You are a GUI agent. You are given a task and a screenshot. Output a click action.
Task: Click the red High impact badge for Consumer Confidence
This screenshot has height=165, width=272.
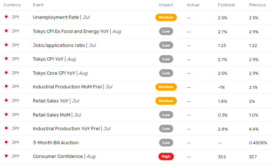coord(166,156)
